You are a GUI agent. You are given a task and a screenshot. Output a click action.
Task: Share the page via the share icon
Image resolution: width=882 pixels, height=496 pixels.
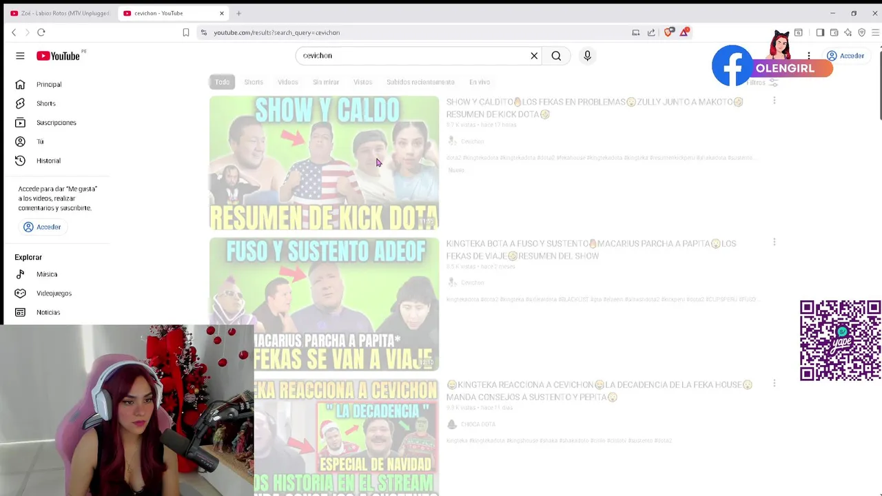click(x=651, y=32)
